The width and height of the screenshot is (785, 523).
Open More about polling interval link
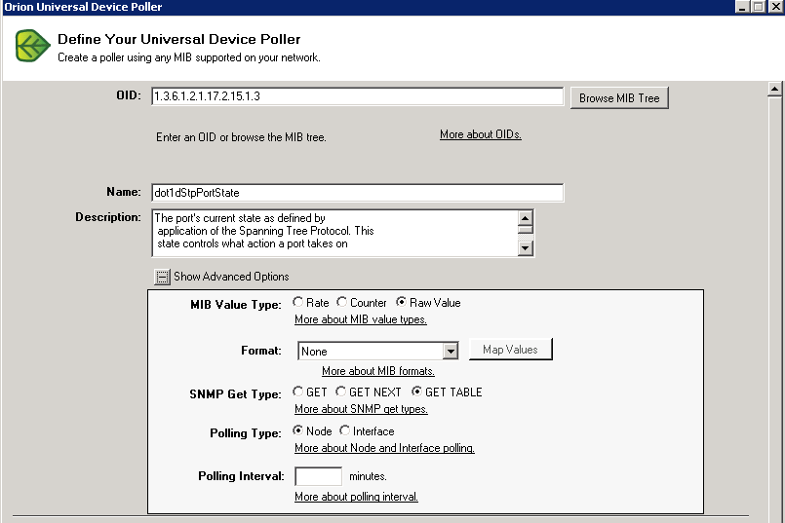pos(356,497)
